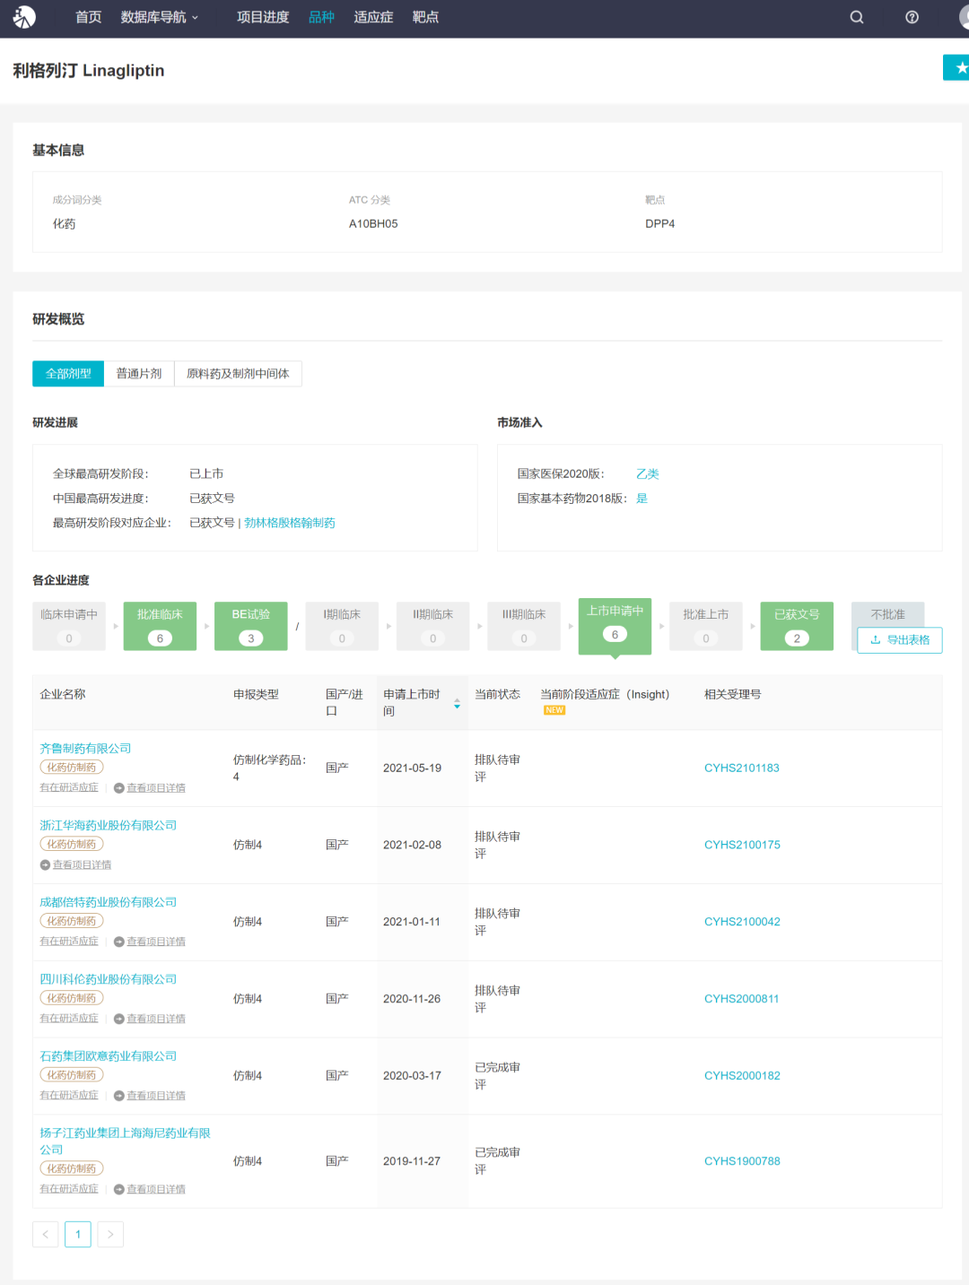Expand 数据库导航 dropdown menu
The image size is (969, 1285).
pyautogui.click(x=160, y=17)
